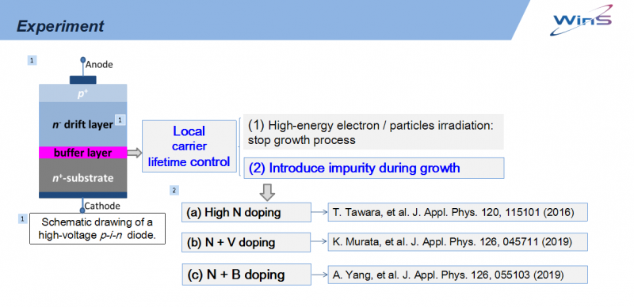Click the gray downward block arrow
Viewport: 634px width, 307px height.
pyautogui.click(x=267, y=192)
